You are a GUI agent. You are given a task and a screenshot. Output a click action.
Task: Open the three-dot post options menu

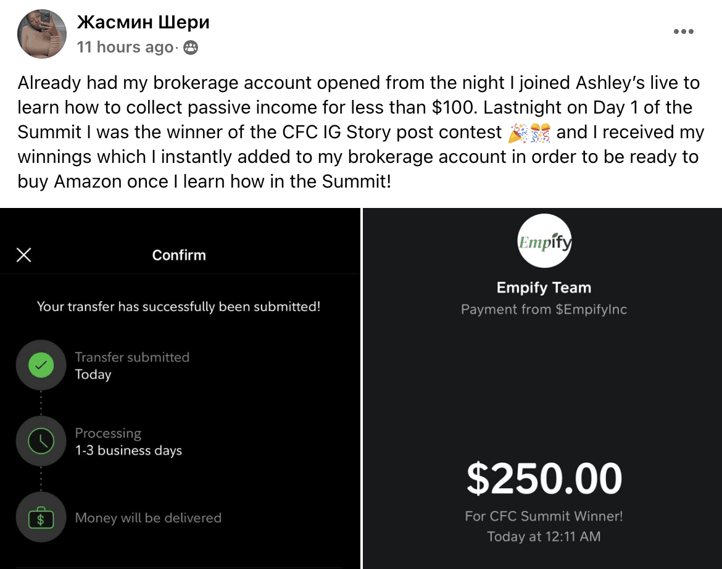pos(683,31)
